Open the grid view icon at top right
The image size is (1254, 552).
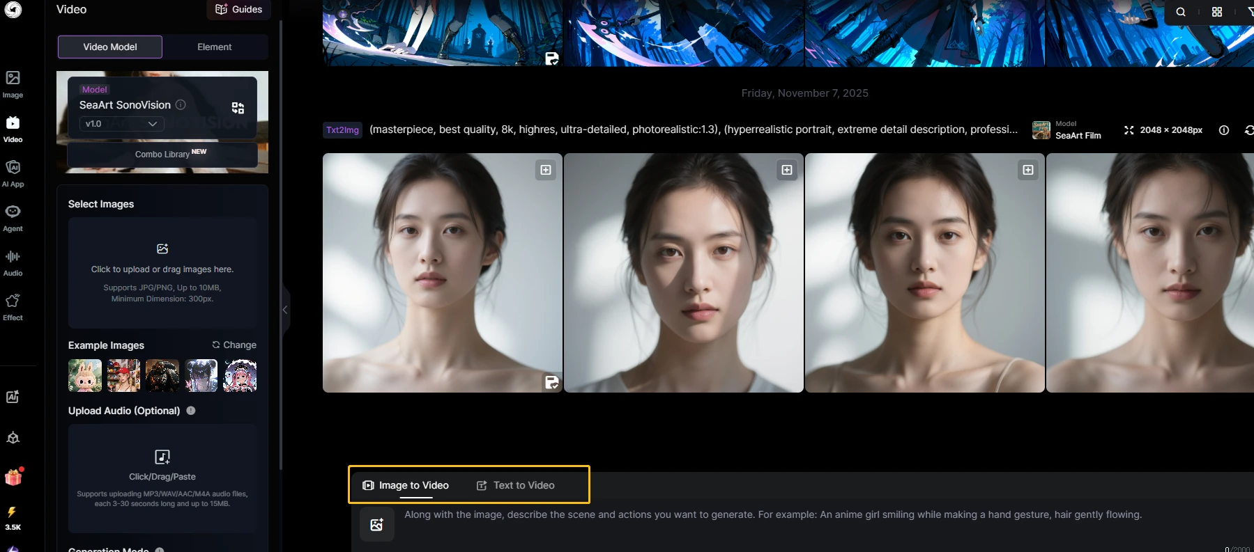pos(1216,12)
